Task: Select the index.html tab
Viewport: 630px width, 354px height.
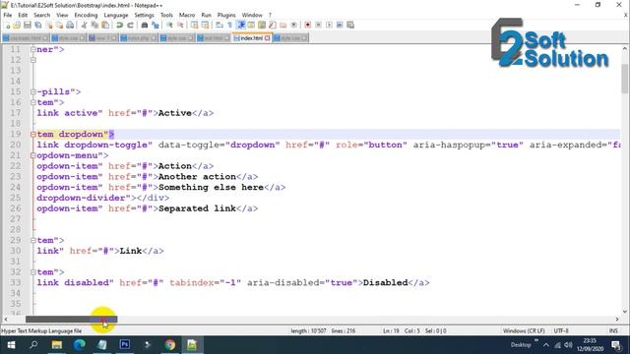Action: click(x=252, y=37)
